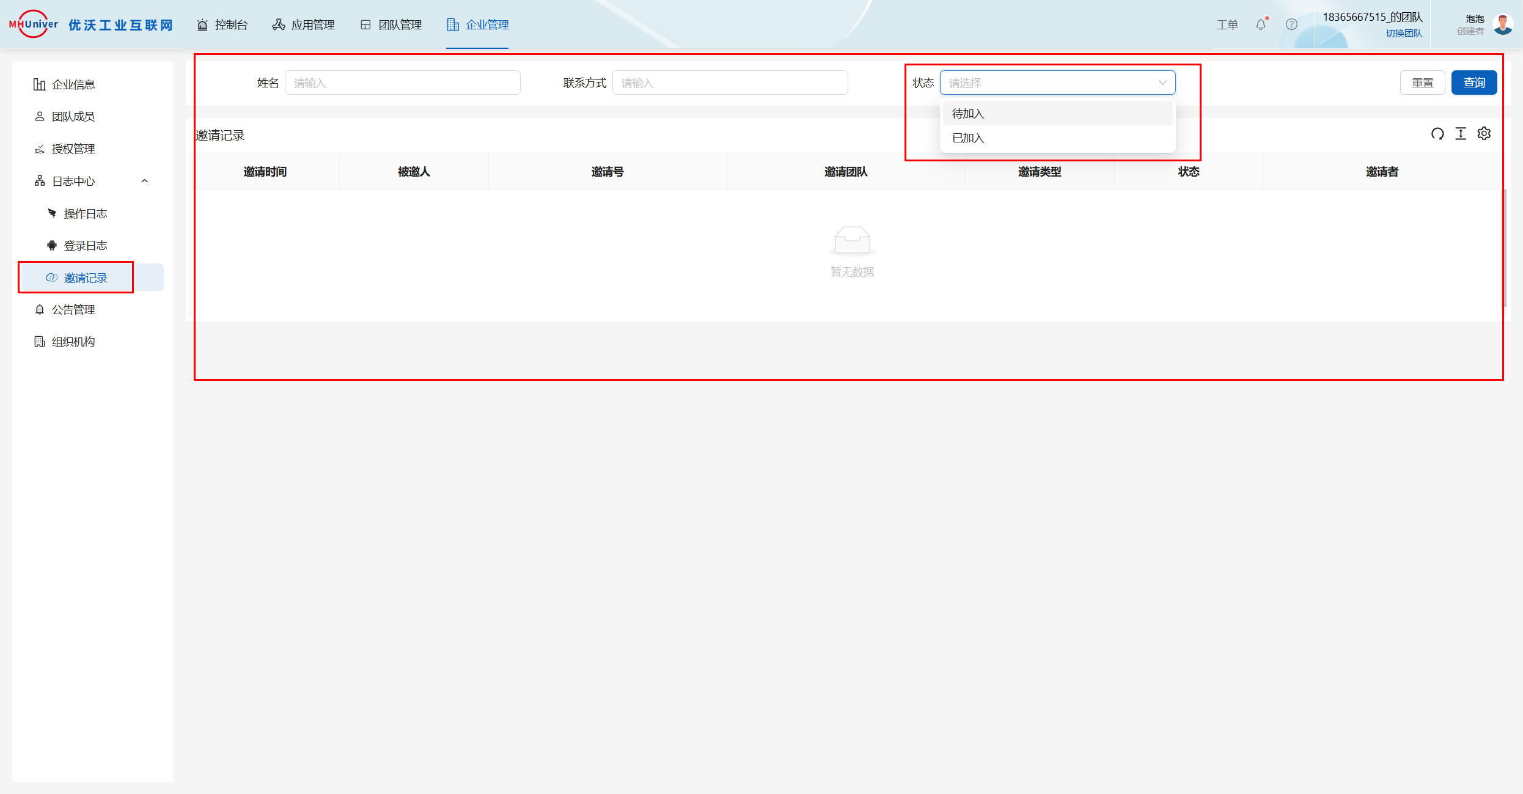Screen dimensions: 1523x794
Task: Click the user avatar picture
Action: (x=1502, y=24)
